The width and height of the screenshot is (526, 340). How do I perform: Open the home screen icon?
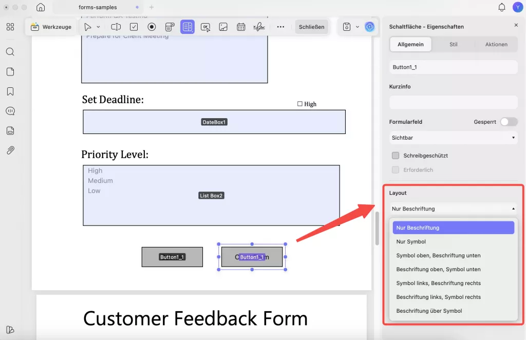[41, 7]
